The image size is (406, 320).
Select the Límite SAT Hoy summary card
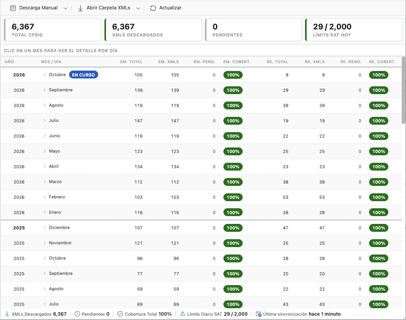(354, 30)
